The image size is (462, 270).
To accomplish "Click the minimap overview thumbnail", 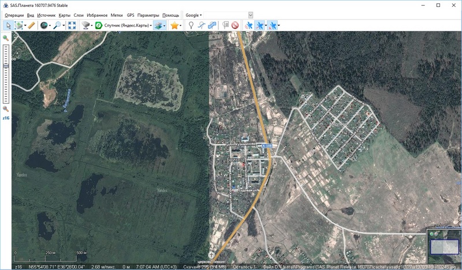I will (x=445, y=247).
